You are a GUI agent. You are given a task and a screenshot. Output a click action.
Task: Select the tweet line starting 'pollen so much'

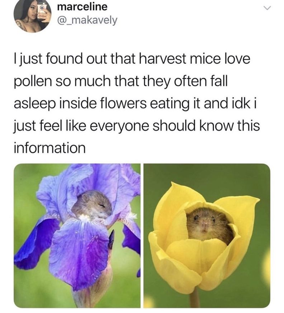tap(121, 81)
